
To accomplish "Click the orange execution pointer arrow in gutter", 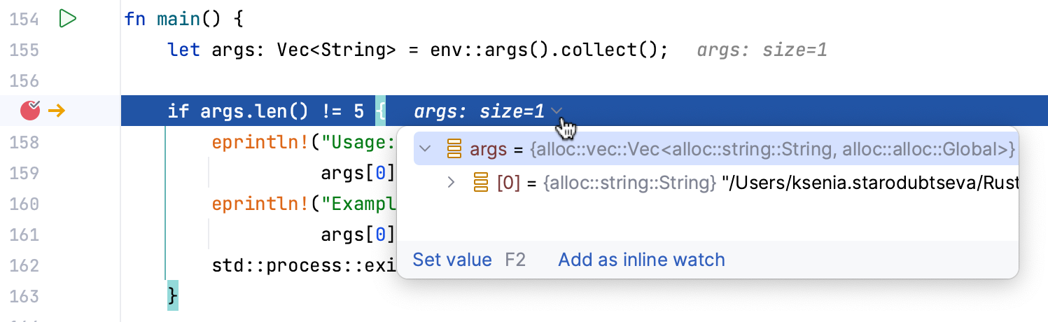I will pos(57,111).
